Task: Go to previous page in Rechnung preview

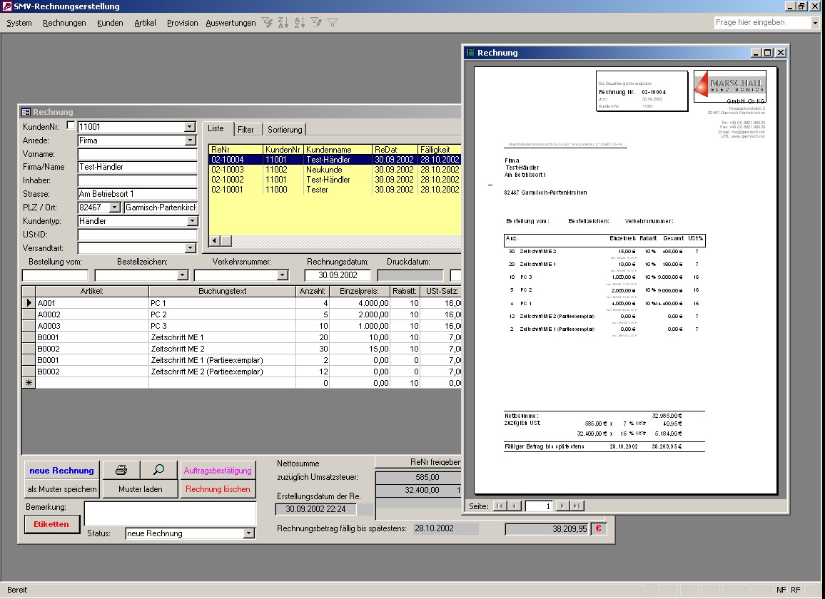Action: [x=515, y=506]
